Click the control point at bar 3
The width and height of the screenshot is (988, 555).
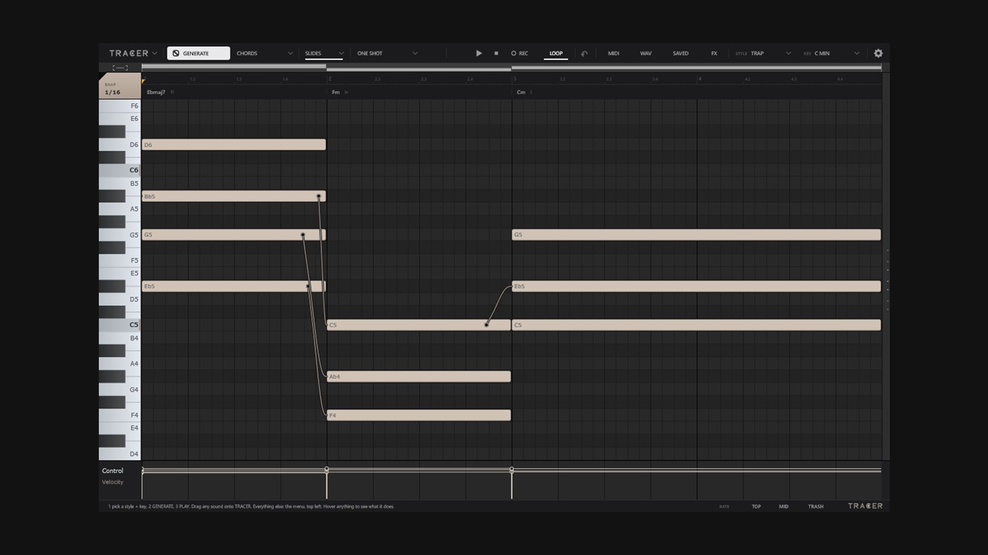(512, 470)
